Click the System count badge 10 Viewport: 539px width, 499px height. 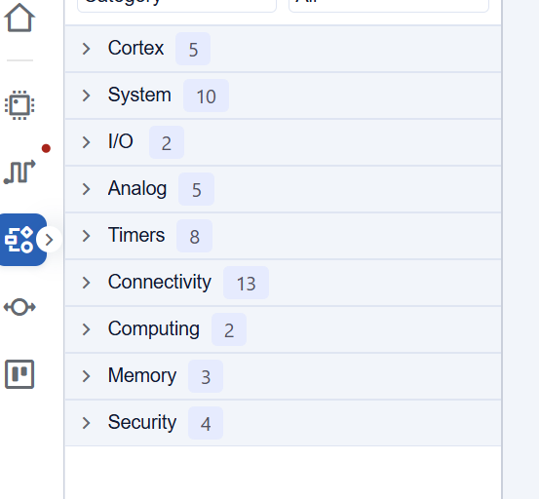pos(206,96)
